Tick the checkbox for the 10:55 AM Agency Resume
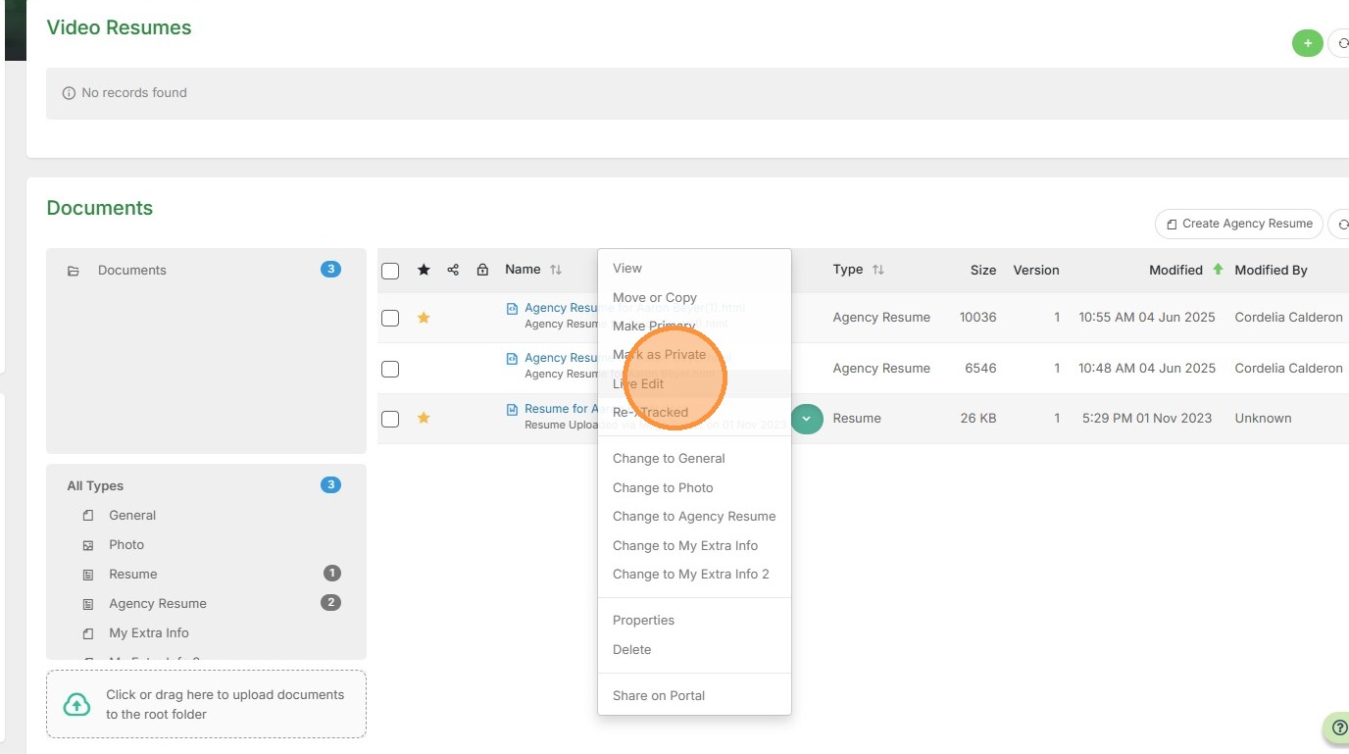The width and height of the screenshot is (1349, 754). pyautogui.click(x=390, y=318)
